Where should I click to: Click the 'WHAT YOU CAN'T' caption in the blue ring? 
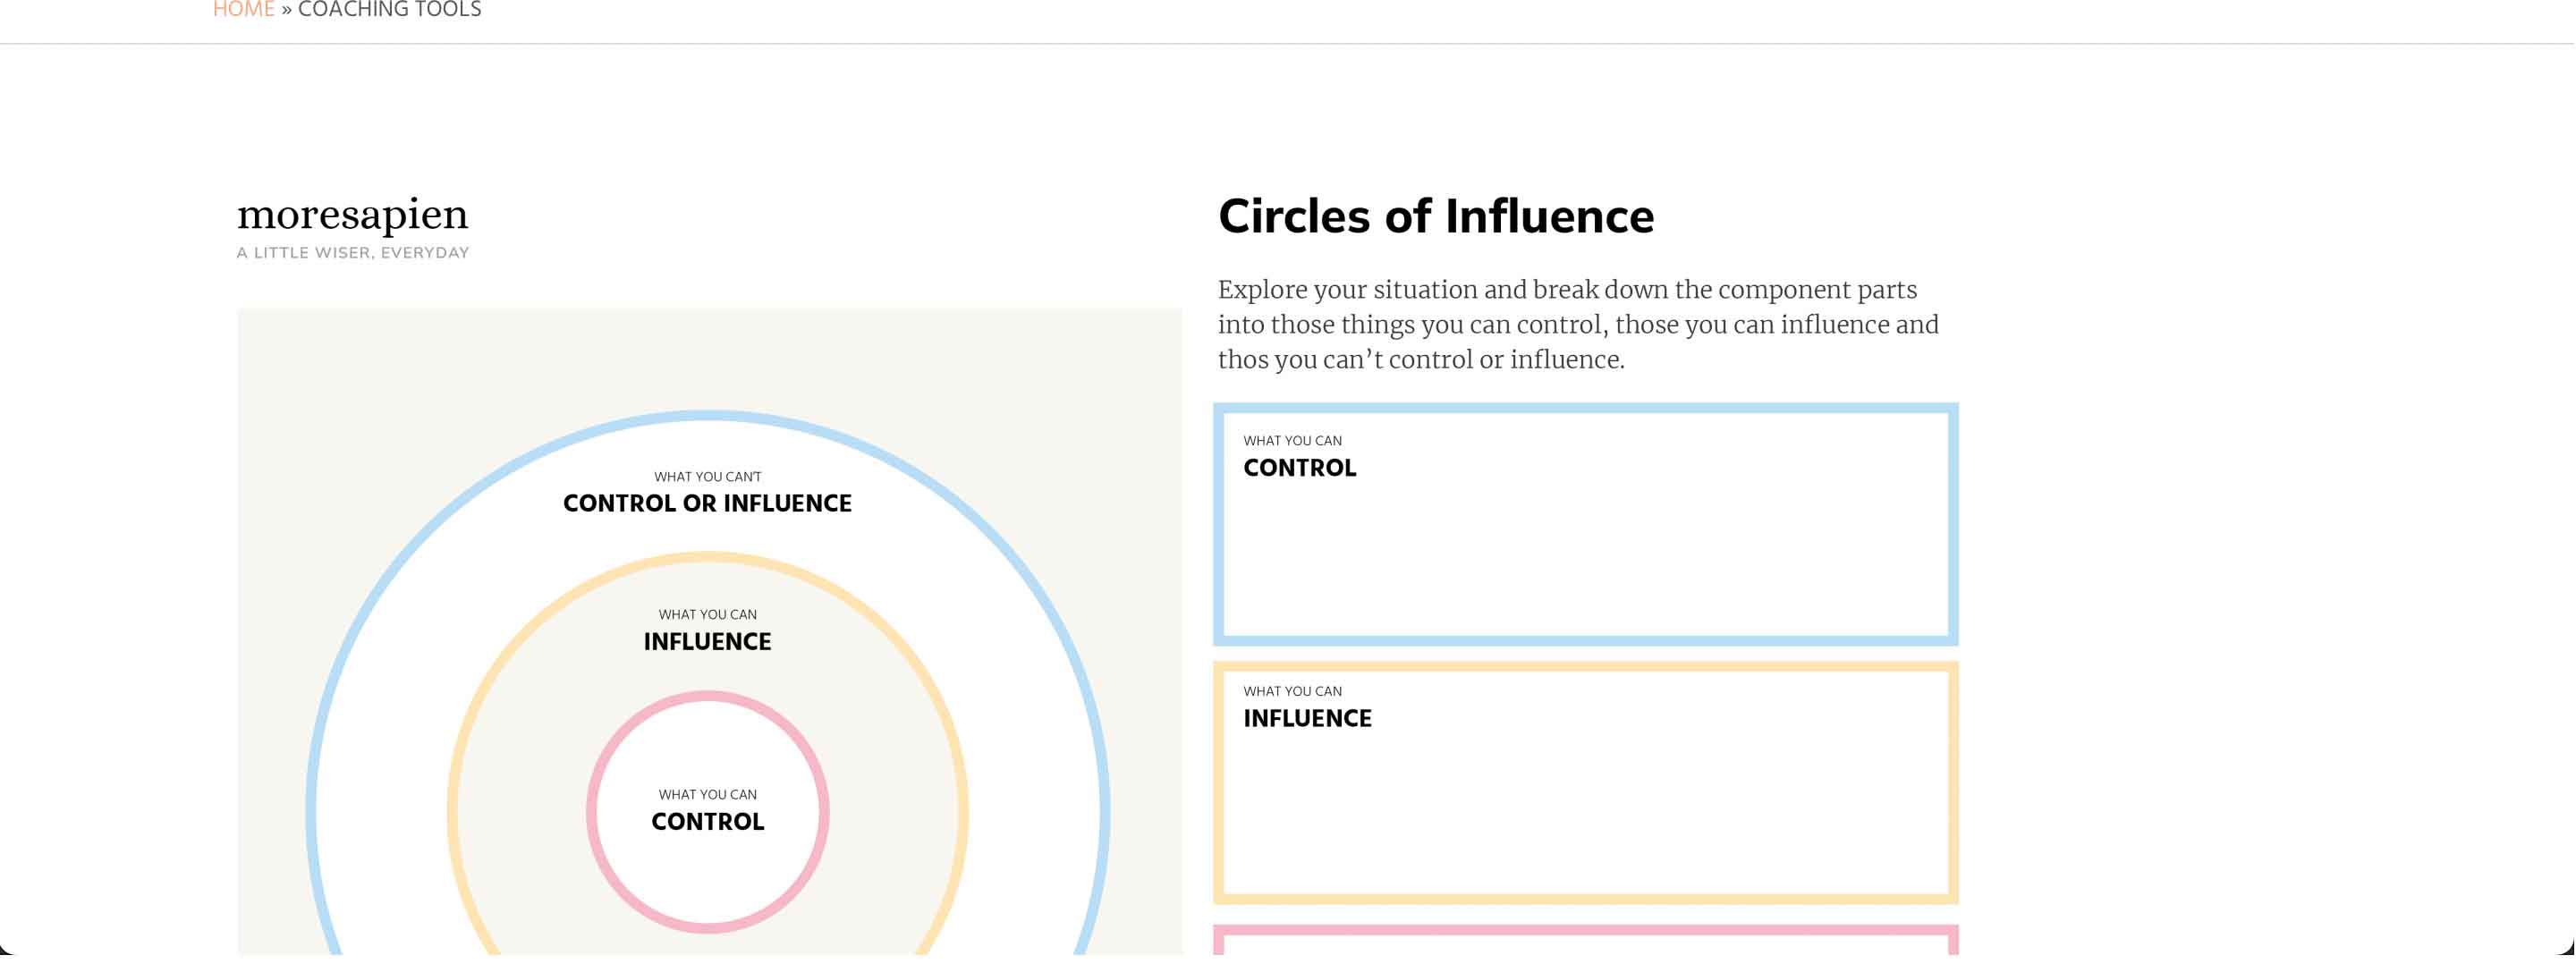(x=708, y=477)
